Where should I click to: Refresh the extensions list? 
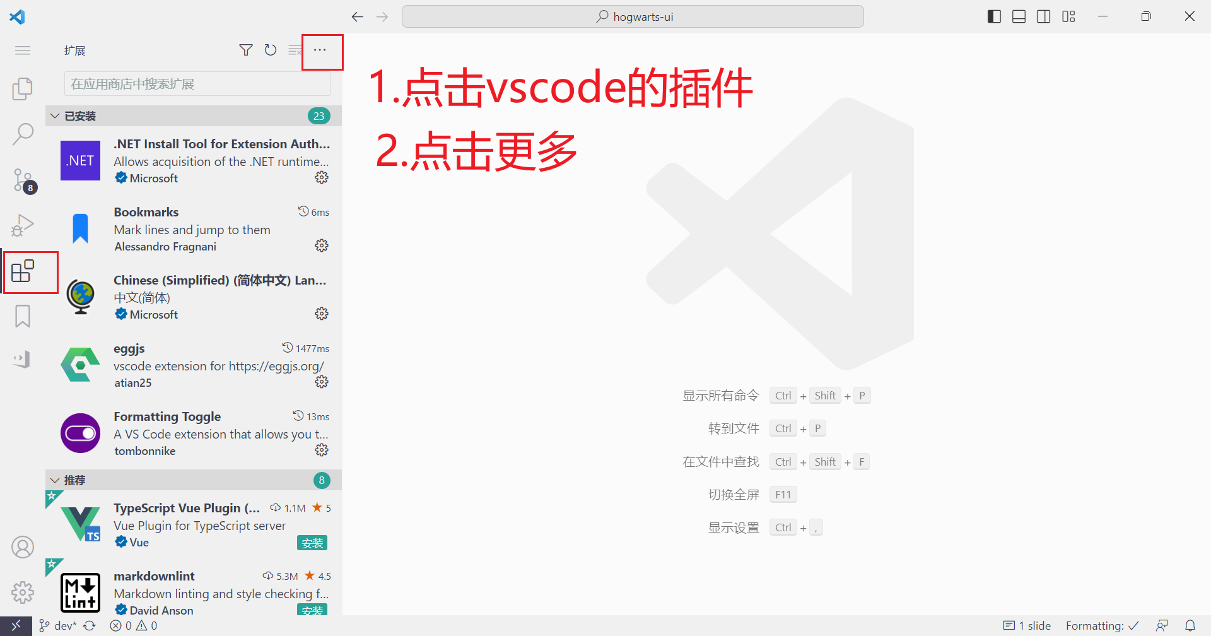coord(271,50)
